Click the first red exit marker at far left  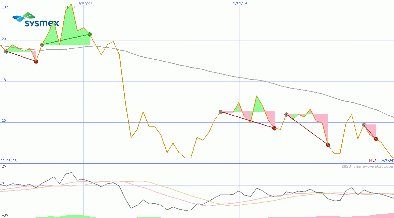click(x=36, y=61)
